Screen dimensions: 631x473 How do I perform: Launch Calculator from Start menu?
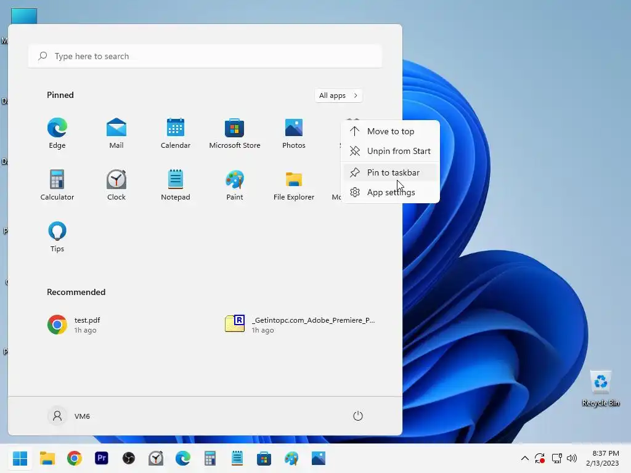57,185
